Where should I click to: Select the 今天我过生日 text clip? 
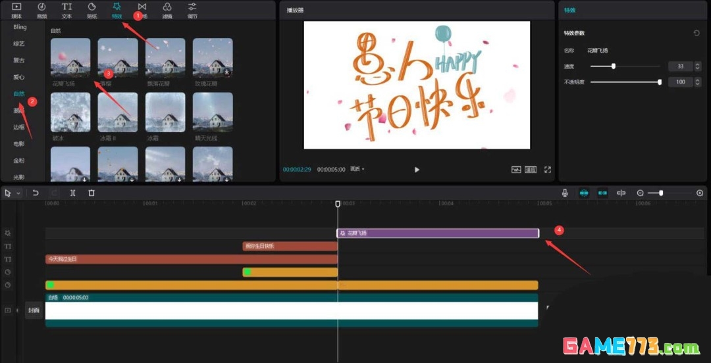tap(192, 259)
